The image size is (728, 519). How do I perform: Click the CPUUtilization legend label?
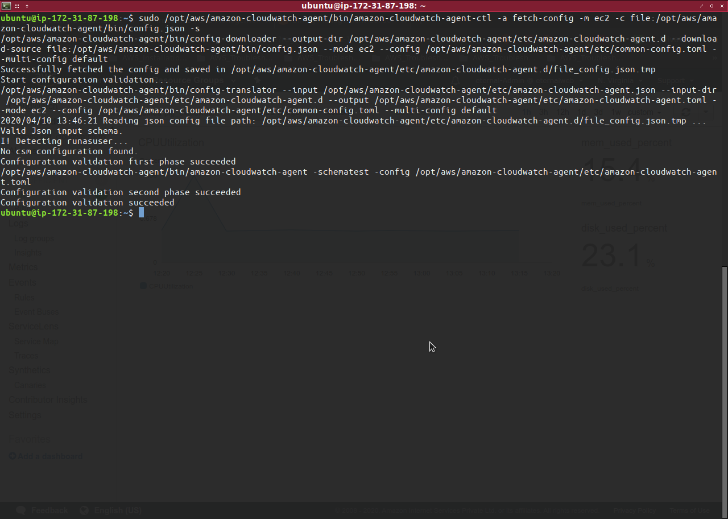point(171,286)
